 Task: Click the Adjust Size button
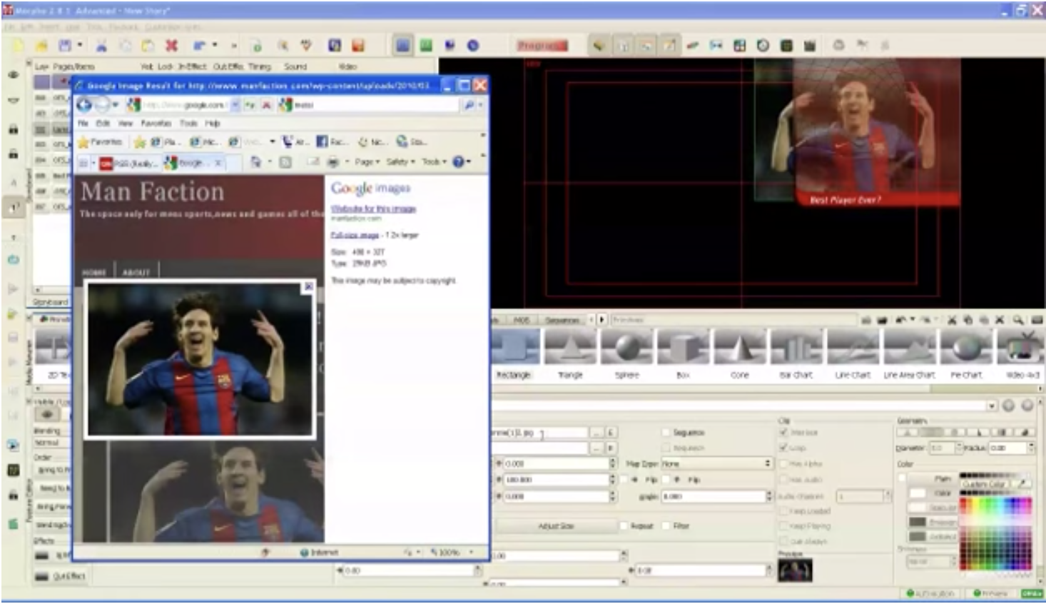[556, 526]
